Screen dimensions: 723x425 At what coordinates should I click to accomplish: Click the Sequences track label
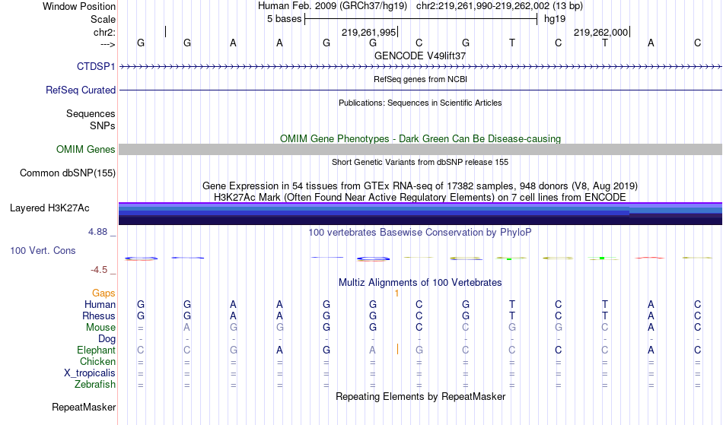[91, 113]
